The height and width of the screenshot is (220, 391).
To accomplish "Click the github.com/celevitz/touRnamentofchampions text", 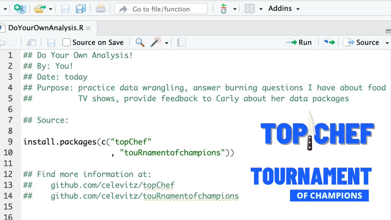I will 145,196.
